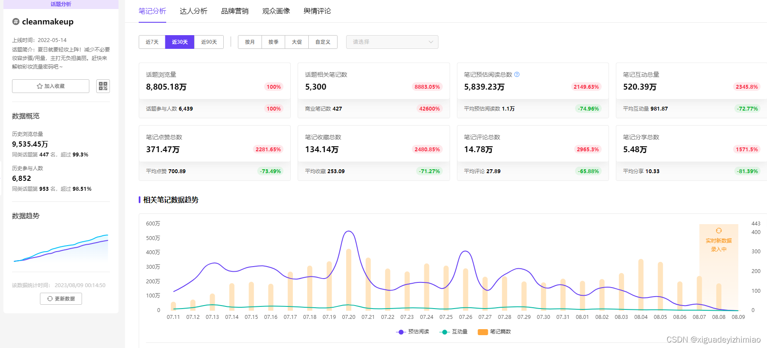Click the 07.20 peak bar in chart
The height and width of the screenshot is (348, 767).
pyautogui.click(x=349, y=279)
